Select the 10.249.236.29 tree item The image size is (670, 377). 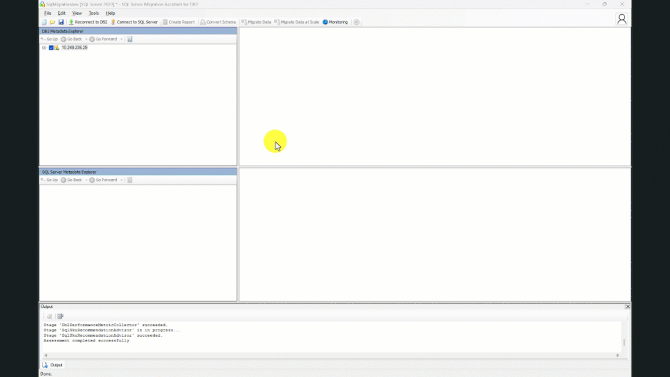(x=74, y=48)
